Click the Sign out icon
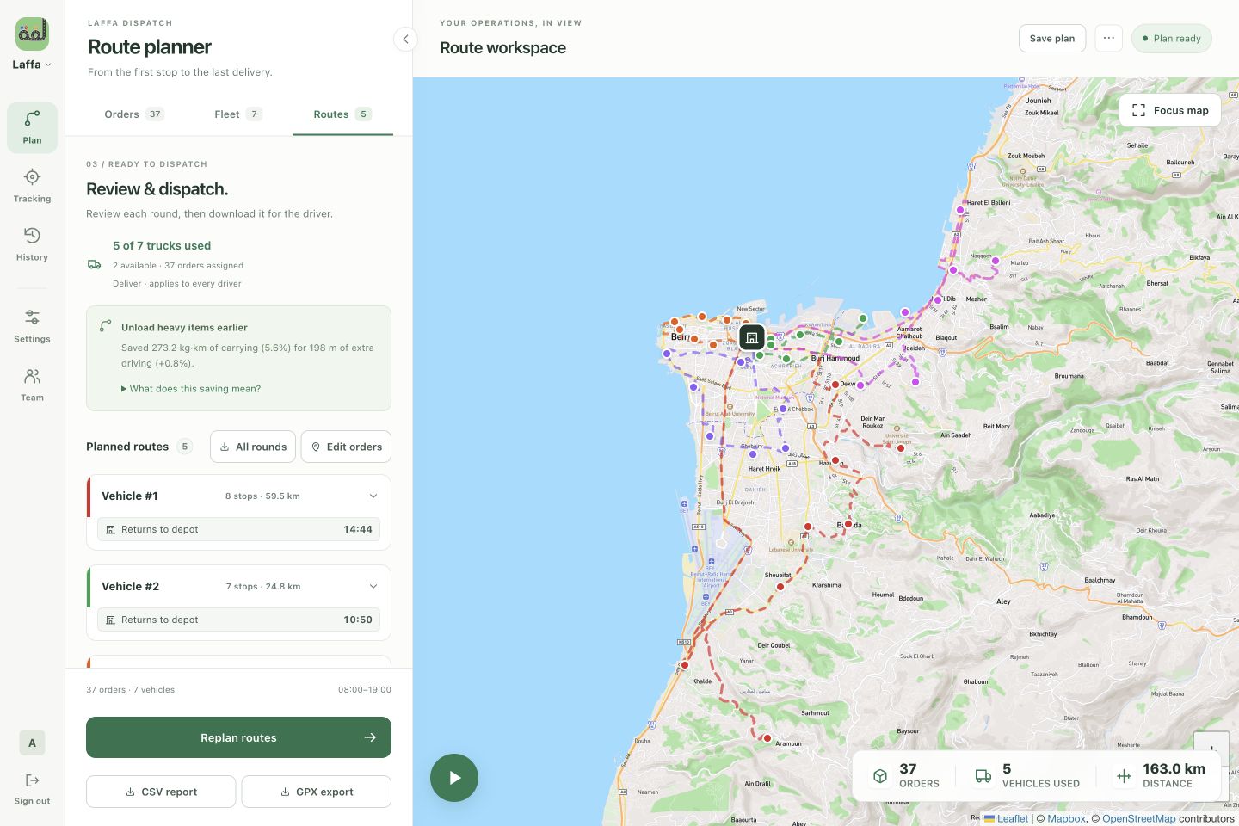Image resolution: width=1239 pixels, height=826 pixels. [x=32, y=780]
